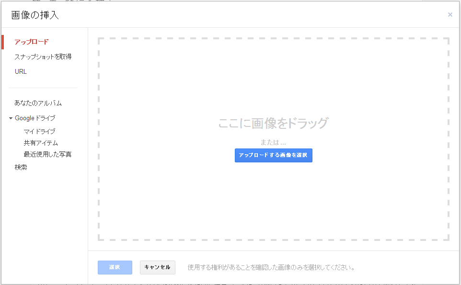Open マイドライブ under Google Drive
This screenshot has width=461, height=285.
[x=39, y=131]
